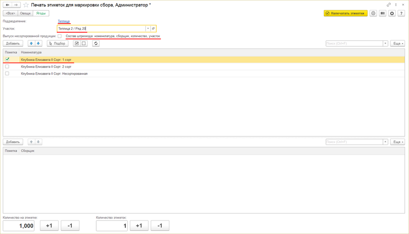Viewport: 409px width, 234px height.
Task: Open help question mark
Action: [401, 13]
